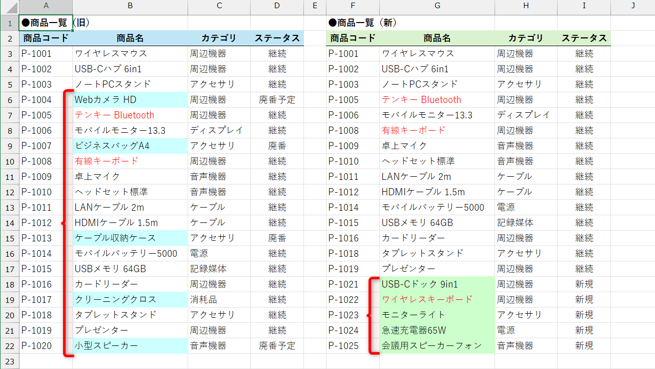Click 消耗品 category cell
Screen dimensions: 655x369
[219, 300]
